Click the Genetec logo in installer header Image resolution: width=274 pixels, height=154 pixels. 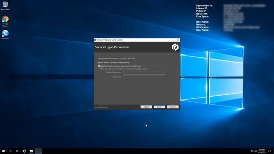(x=175, y=47)
